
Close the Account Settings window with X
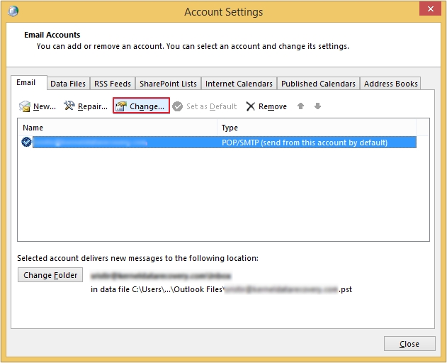pos(430,9)
